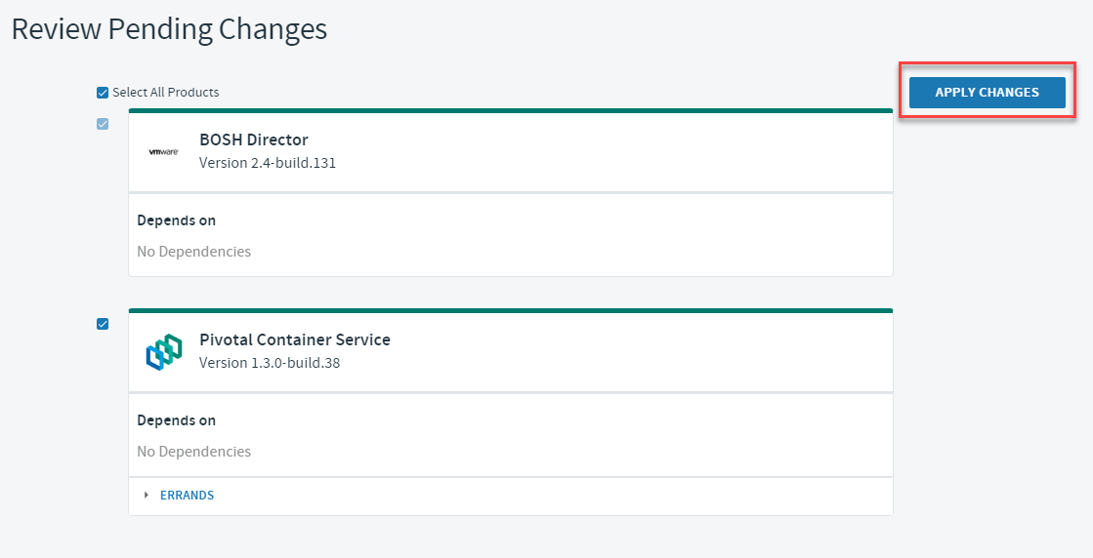Select the Pivotal Container Service title
This screenshot has width=1093, height=558.
click(x=295, y=339)
